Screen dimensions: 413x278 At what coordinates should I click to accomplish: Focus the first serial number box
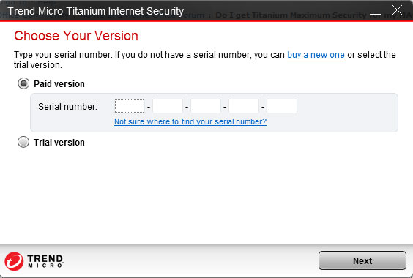click(130, 106)
